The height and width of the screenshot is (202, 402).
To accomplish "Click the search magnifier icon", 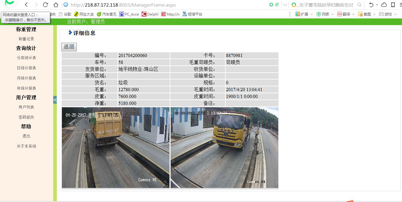I will (x=360, y=5).
